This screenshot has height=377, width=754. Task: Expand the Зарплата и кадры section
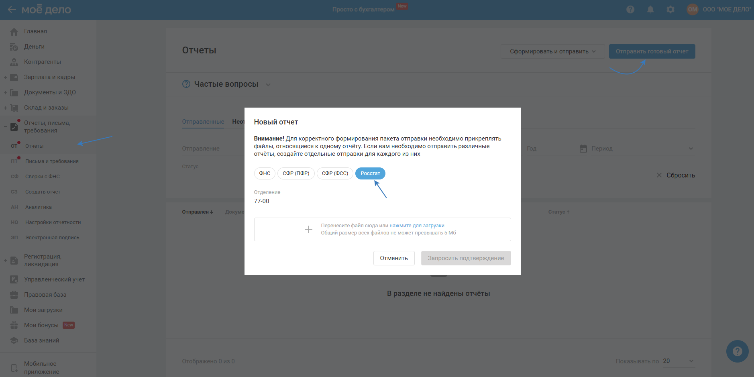point(6,77)
